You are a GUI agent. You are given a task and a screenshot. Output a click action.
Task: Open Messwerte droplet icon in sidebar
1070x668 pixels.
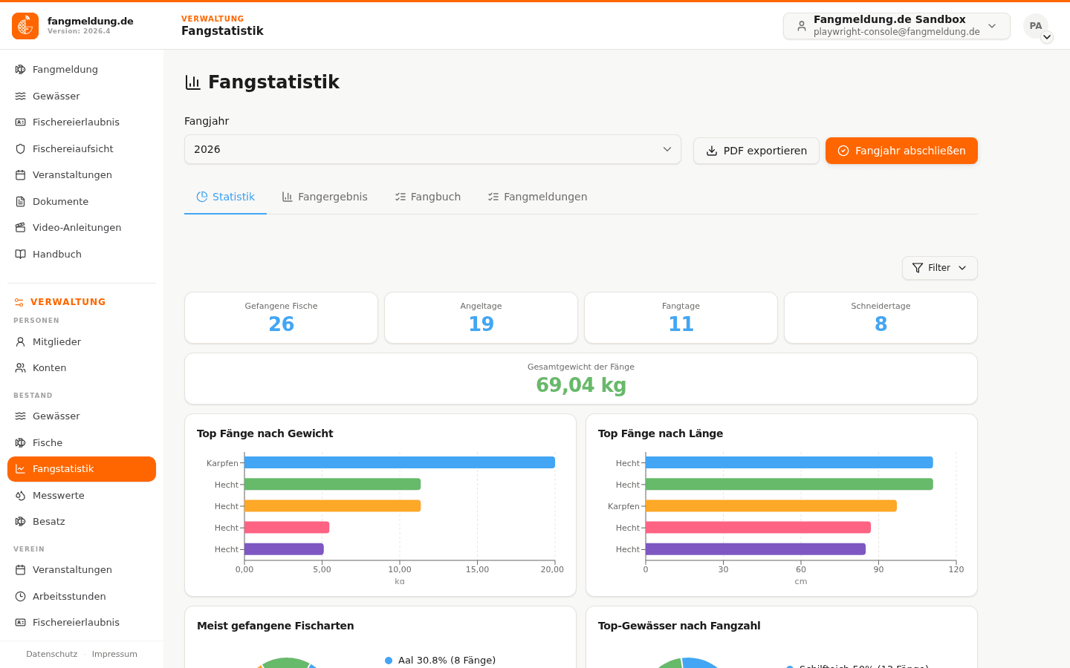click(20, 495)
